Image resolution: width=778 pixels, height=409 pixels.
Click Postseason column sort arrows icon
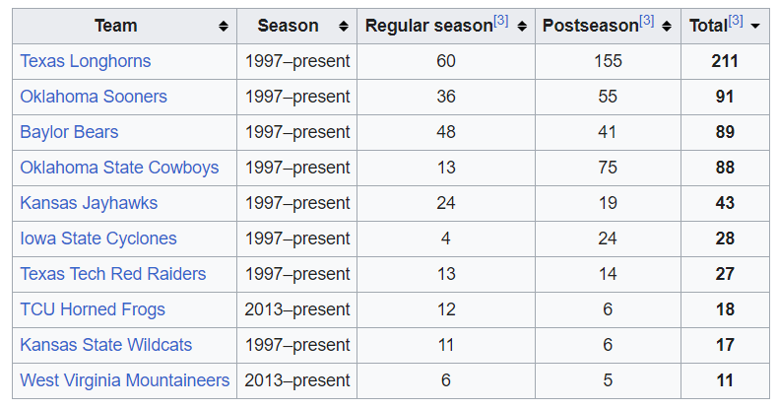pyautogui.click(x=669, y=27)
